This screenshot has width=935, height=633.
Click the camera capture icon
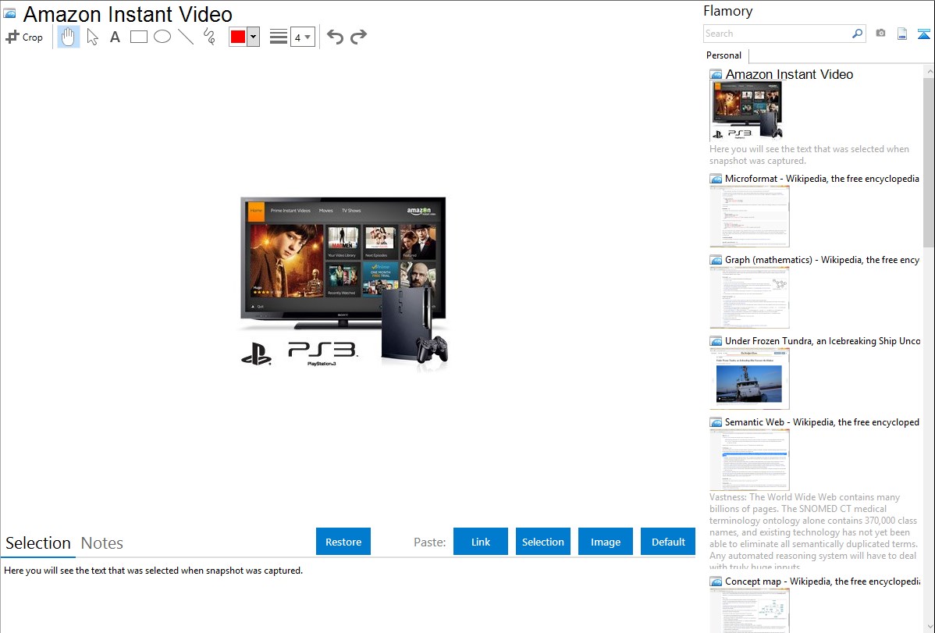[x=880, y=34]
